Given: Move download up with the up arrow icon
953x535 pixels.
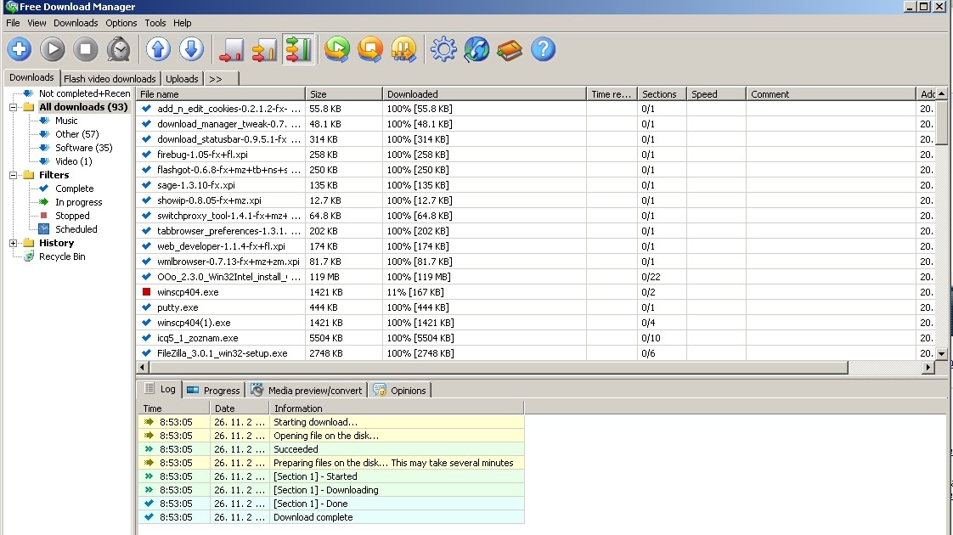Looking at the screenshot, I should (158, 49).
